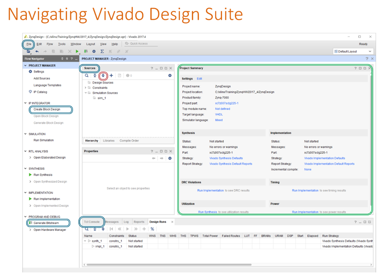
Task: Select the Compile Order tab in Sources
Action: [x=129, y=141]
